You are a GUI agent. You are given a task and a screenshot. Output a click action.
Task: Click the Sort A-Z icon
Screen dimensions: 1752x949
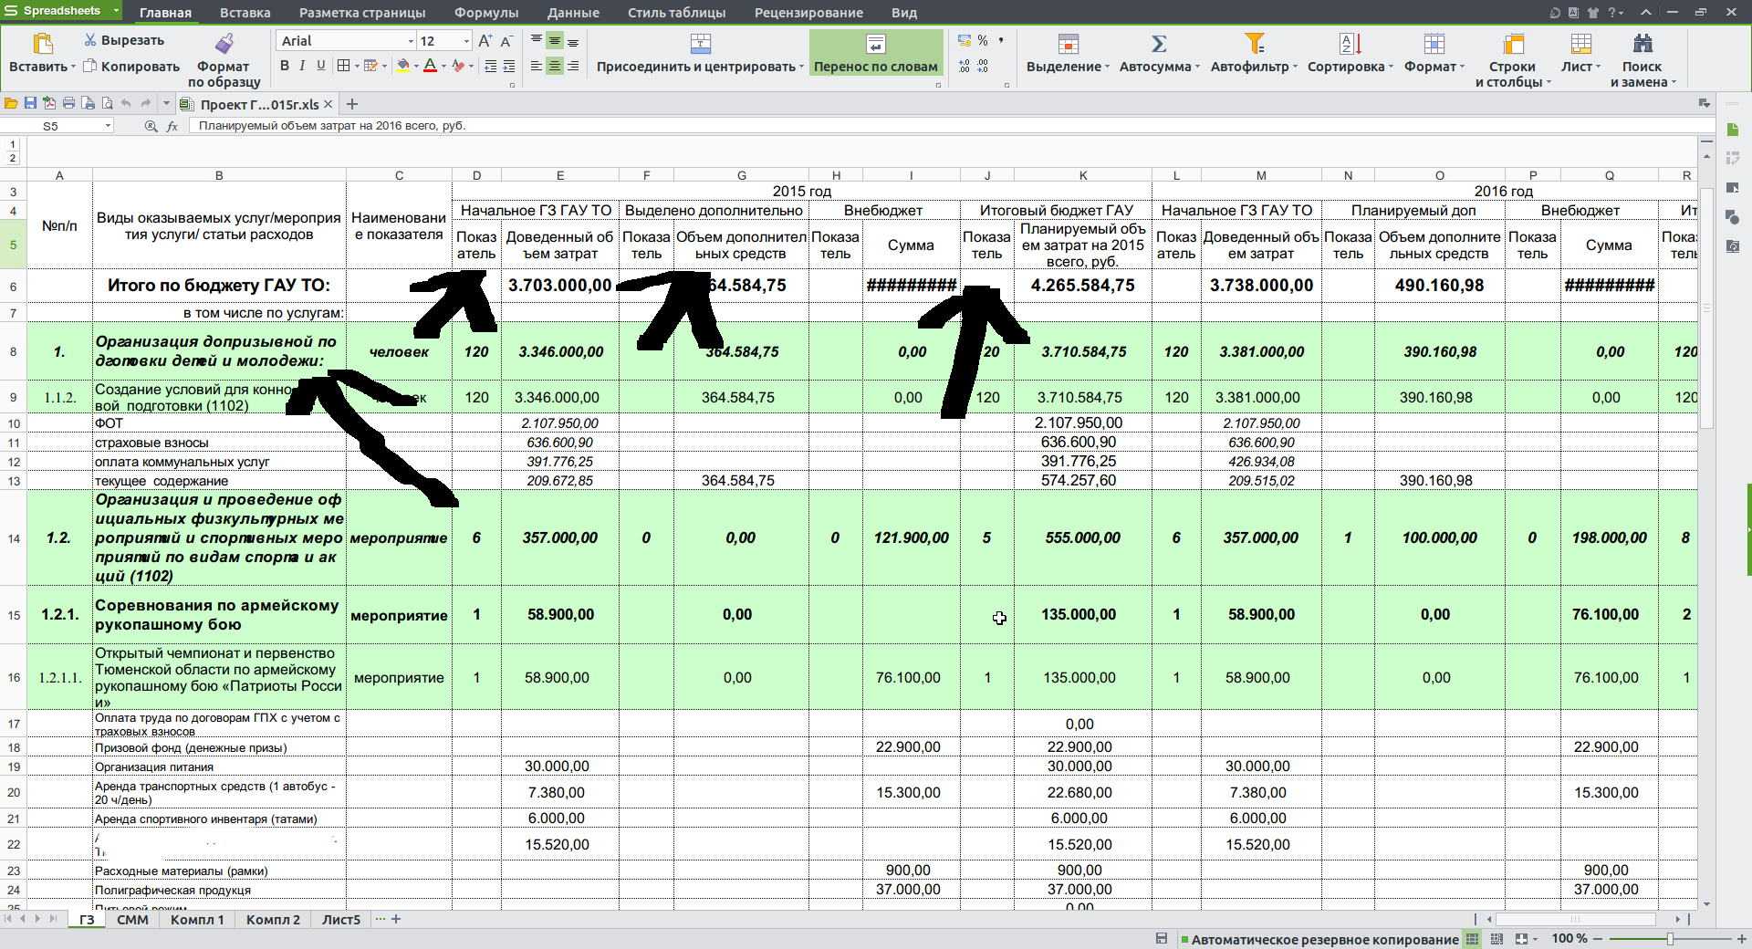point(1350,44)
